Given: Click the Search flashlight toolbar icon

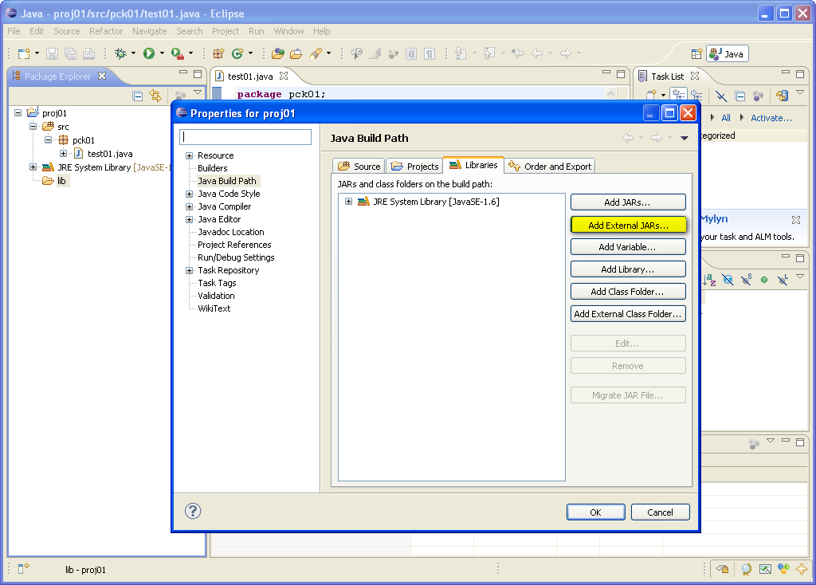Looking at the screenshot, I should pos(316,53).
